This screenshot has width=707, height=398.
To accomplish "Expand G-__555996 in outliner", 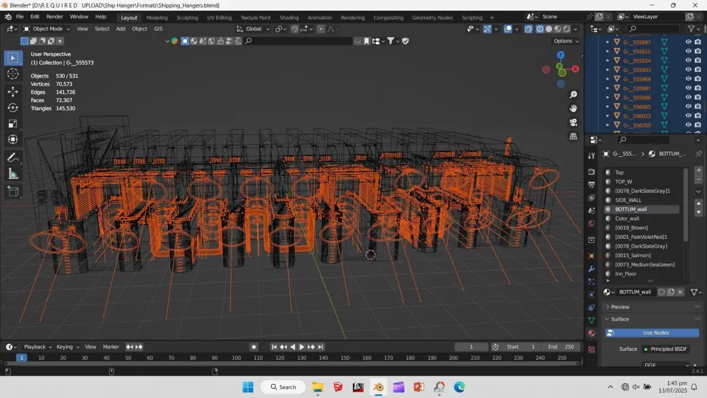I will click(x=607, y=97).
